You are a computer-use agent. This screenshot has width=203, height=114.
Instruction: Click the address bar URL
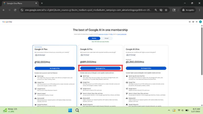point(88,10)
